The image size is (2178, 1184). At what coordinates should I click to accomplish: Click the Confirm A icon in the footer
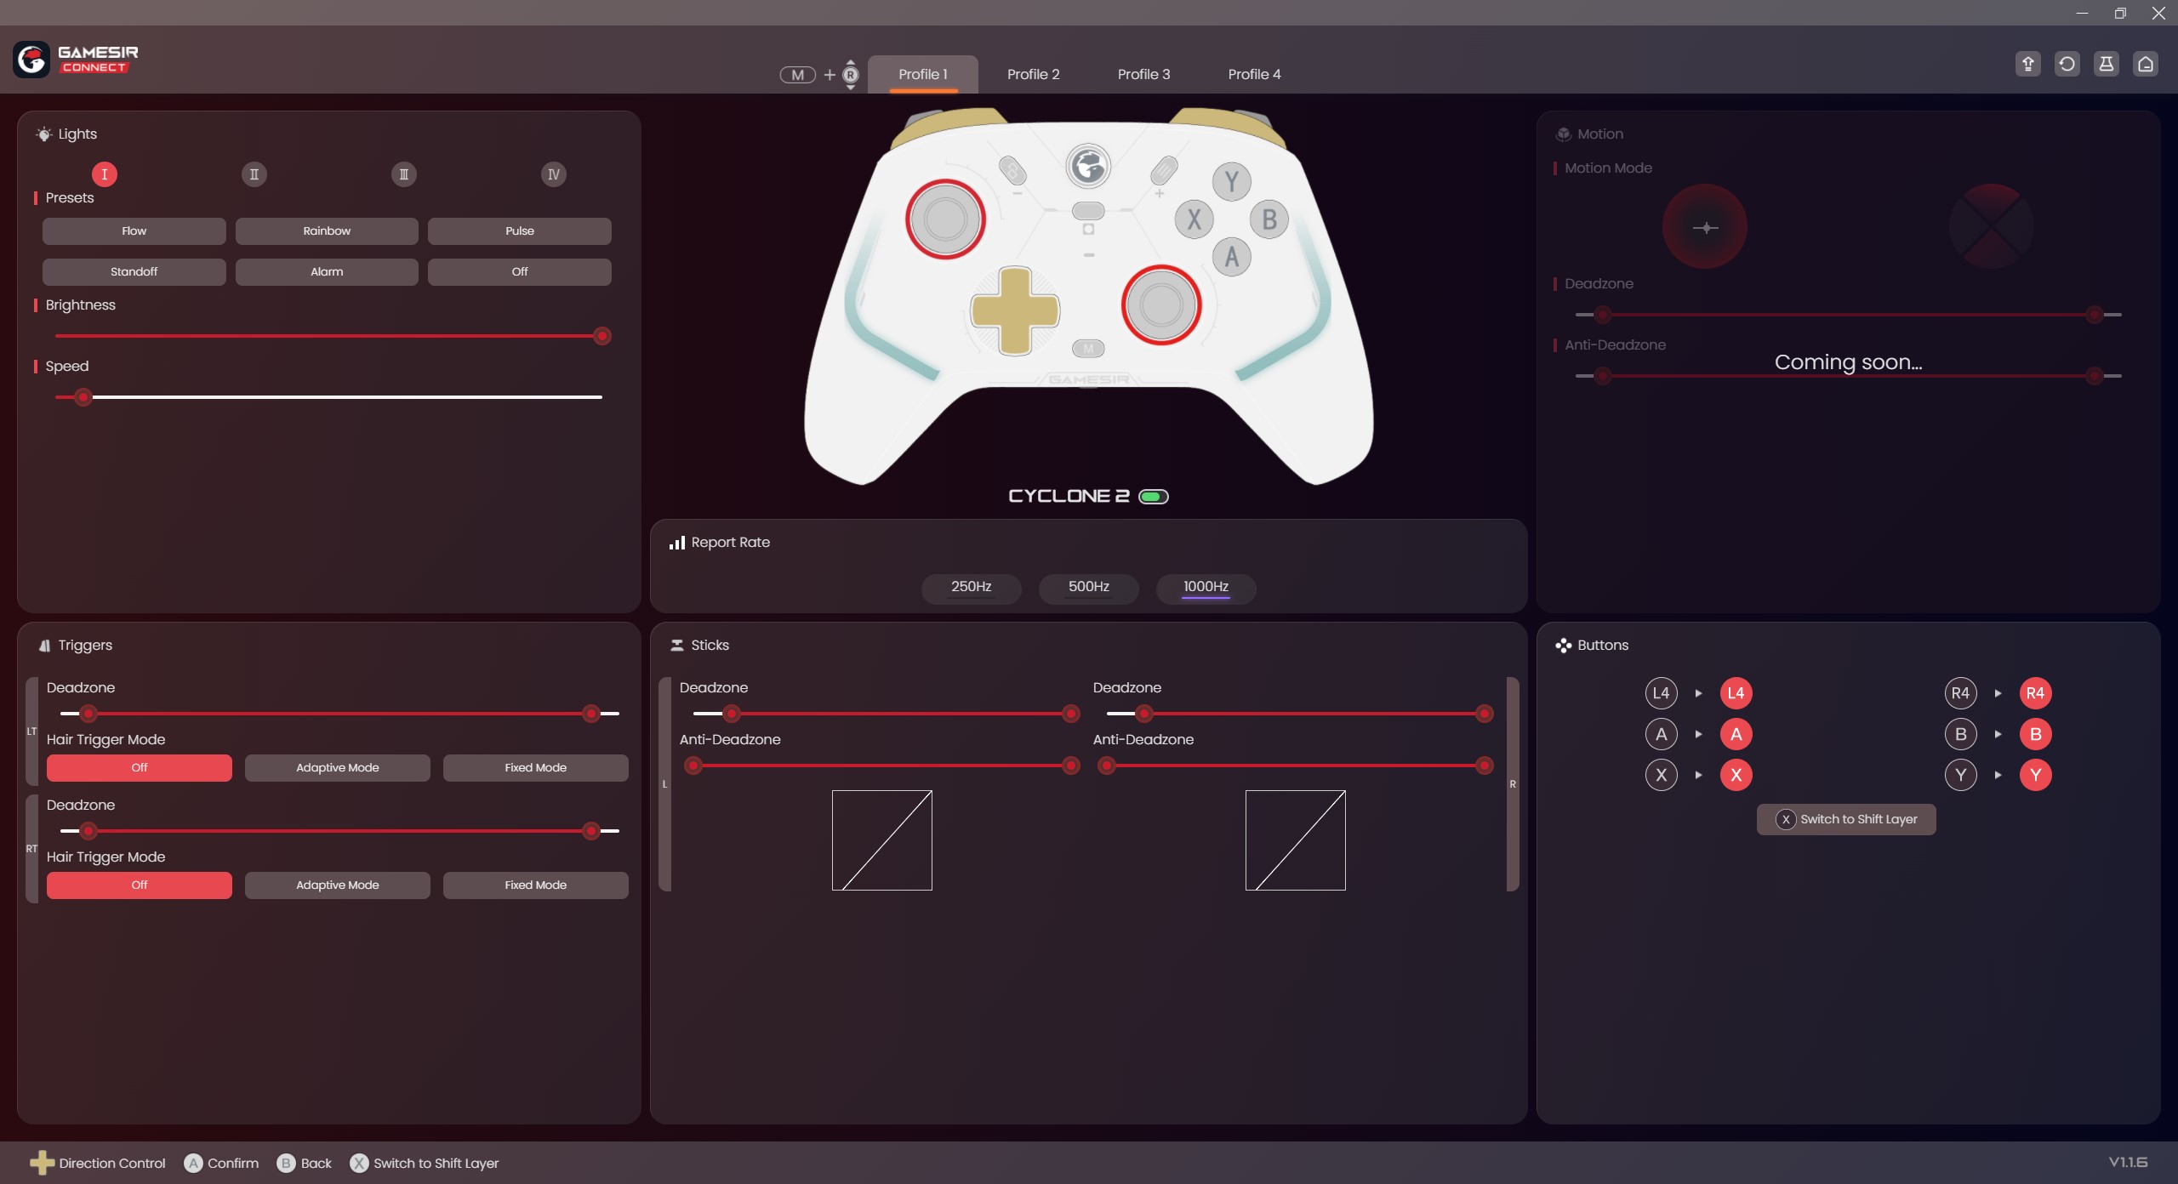click(x=194, y=1163)
